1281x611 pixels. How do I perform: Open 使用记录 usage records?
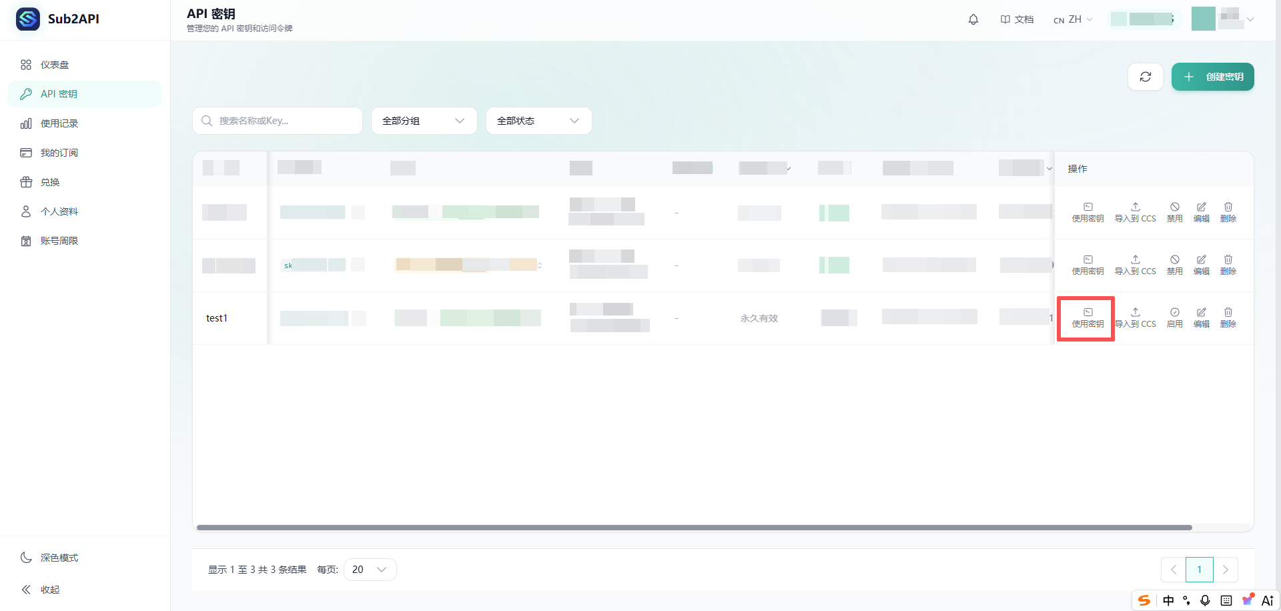(x=85, y=123)
